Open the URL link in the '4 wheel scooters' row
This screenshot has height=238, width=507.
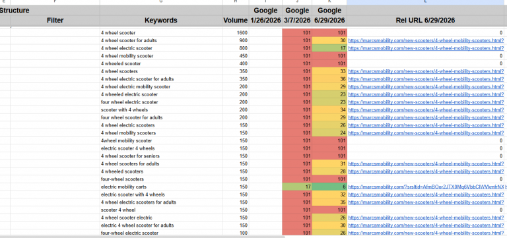[x=426, y=71]
